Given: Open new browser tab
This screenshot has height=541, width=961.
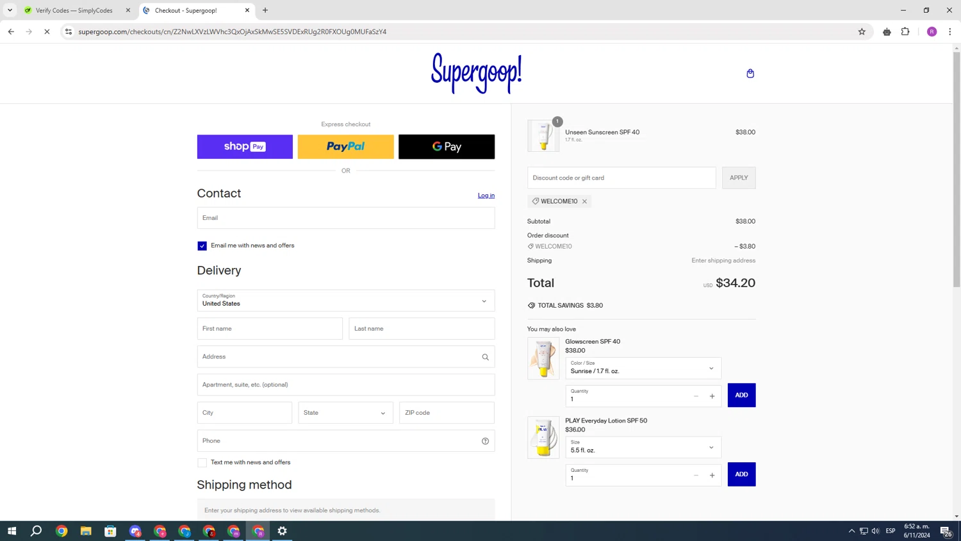Looking at the screenshot, I should click(x=265, y=10).
